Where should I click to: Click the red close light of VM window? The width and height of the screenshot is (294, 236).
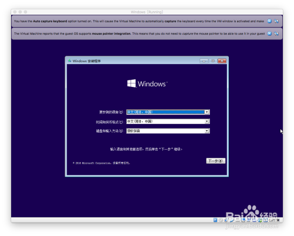(15, 12)
